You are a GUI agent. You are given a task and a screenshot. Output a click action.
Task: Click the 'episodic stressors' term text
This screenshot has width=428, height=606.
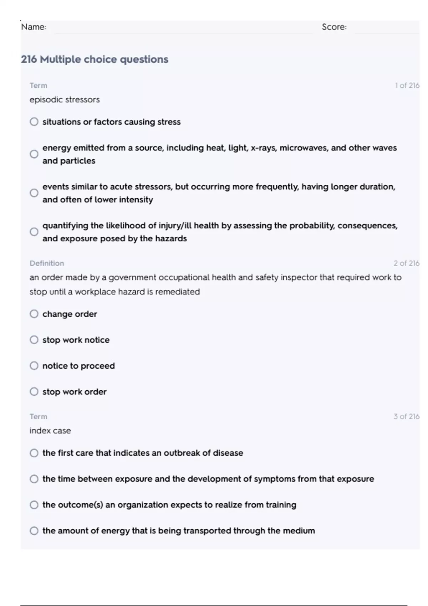pyautogui.click(x=65, y=100)
